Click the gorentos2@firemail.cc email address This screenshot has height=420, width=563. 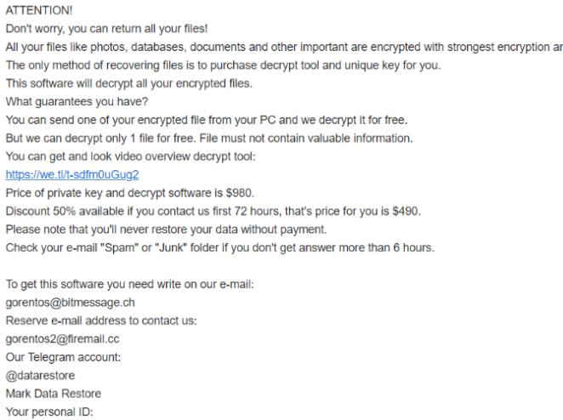tap(62, 339)
